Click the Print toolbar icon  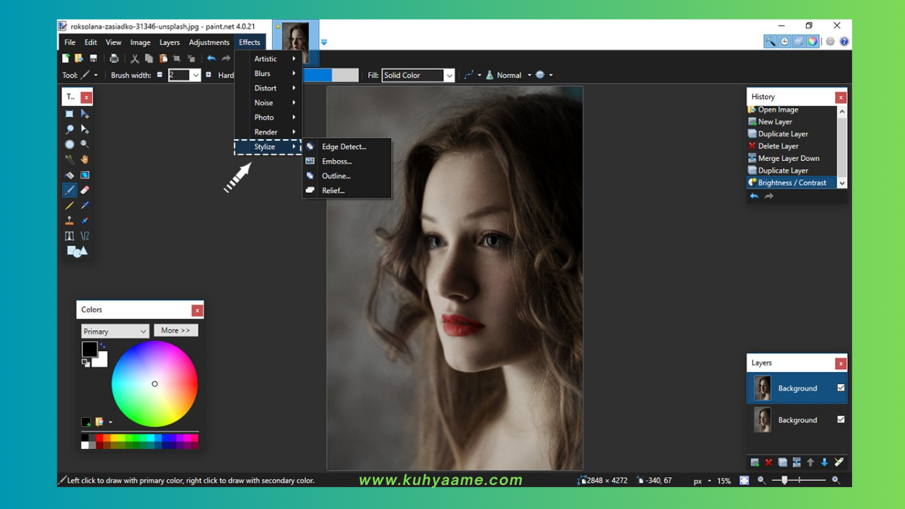pyautogui.click(x=114, y=59)
